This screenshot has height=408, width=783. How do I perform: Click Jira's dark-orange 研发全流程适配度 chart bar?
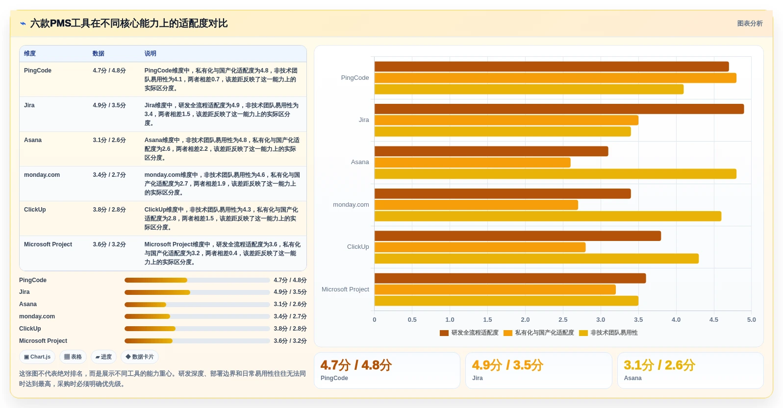pos(559,109)
